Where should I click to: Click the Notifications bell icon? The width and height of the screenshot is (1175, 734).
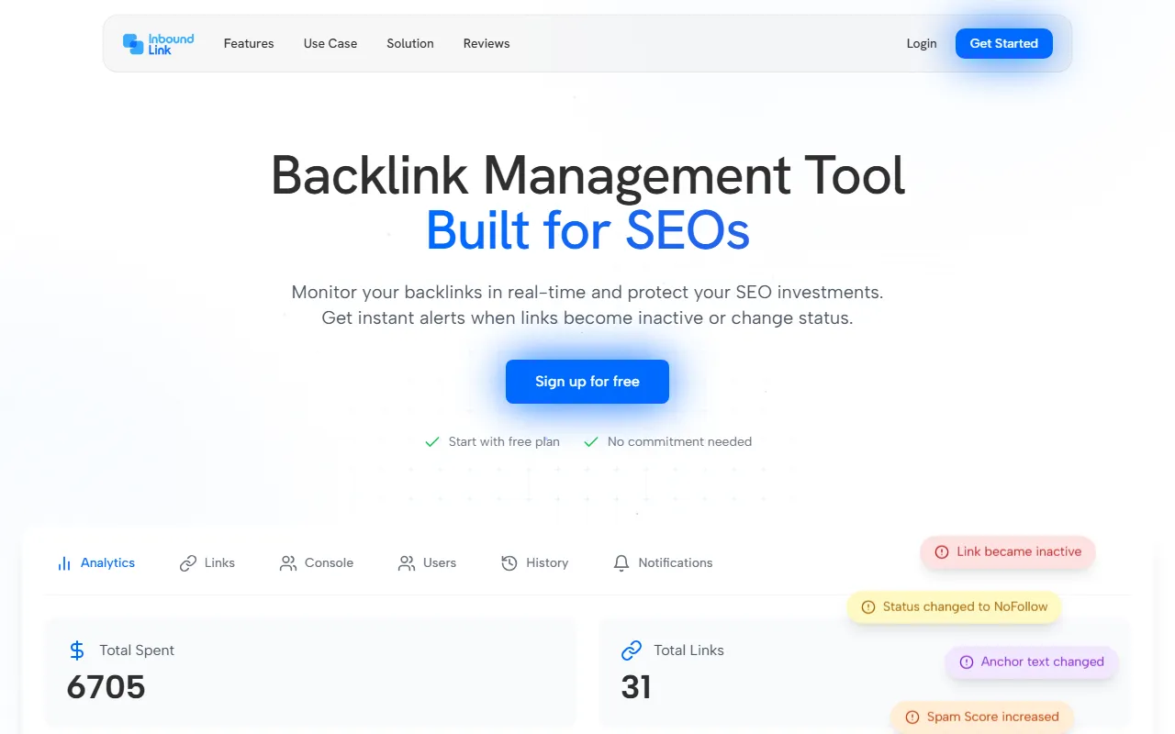point(621,563)
